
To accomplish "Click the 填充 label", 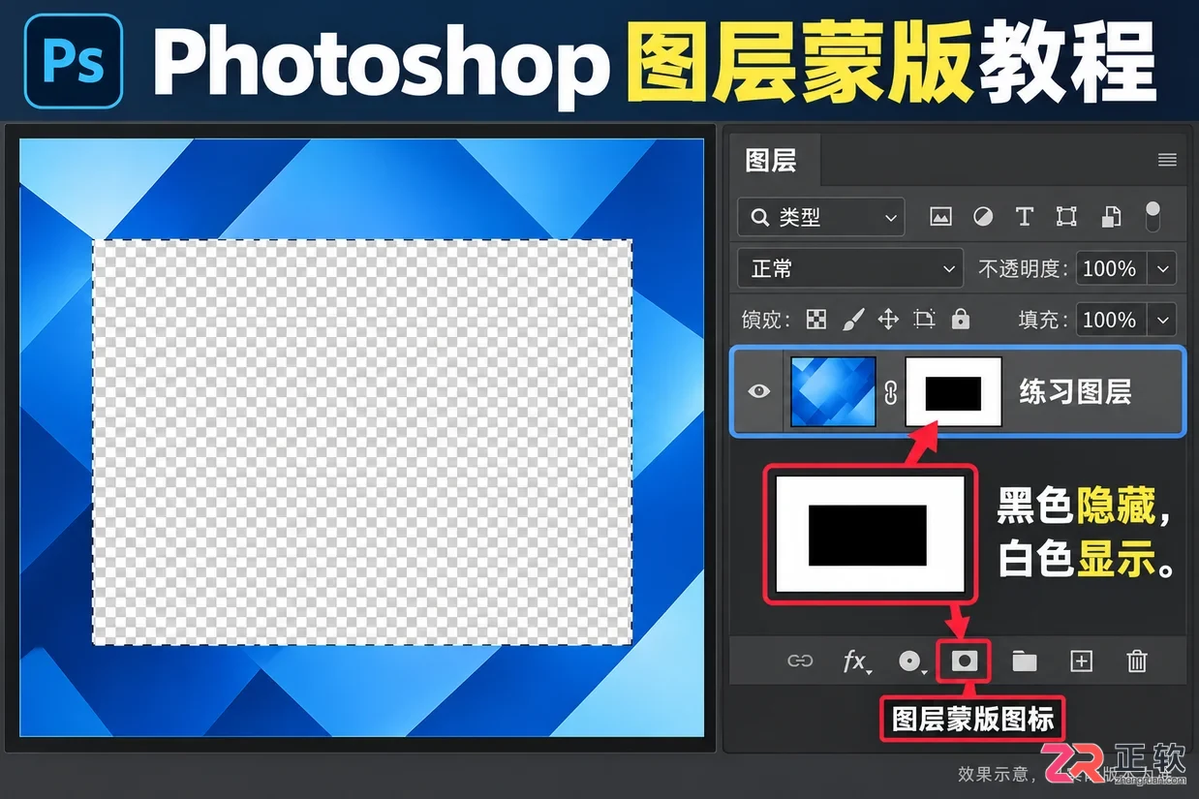I will click(x=1042, y=320).
